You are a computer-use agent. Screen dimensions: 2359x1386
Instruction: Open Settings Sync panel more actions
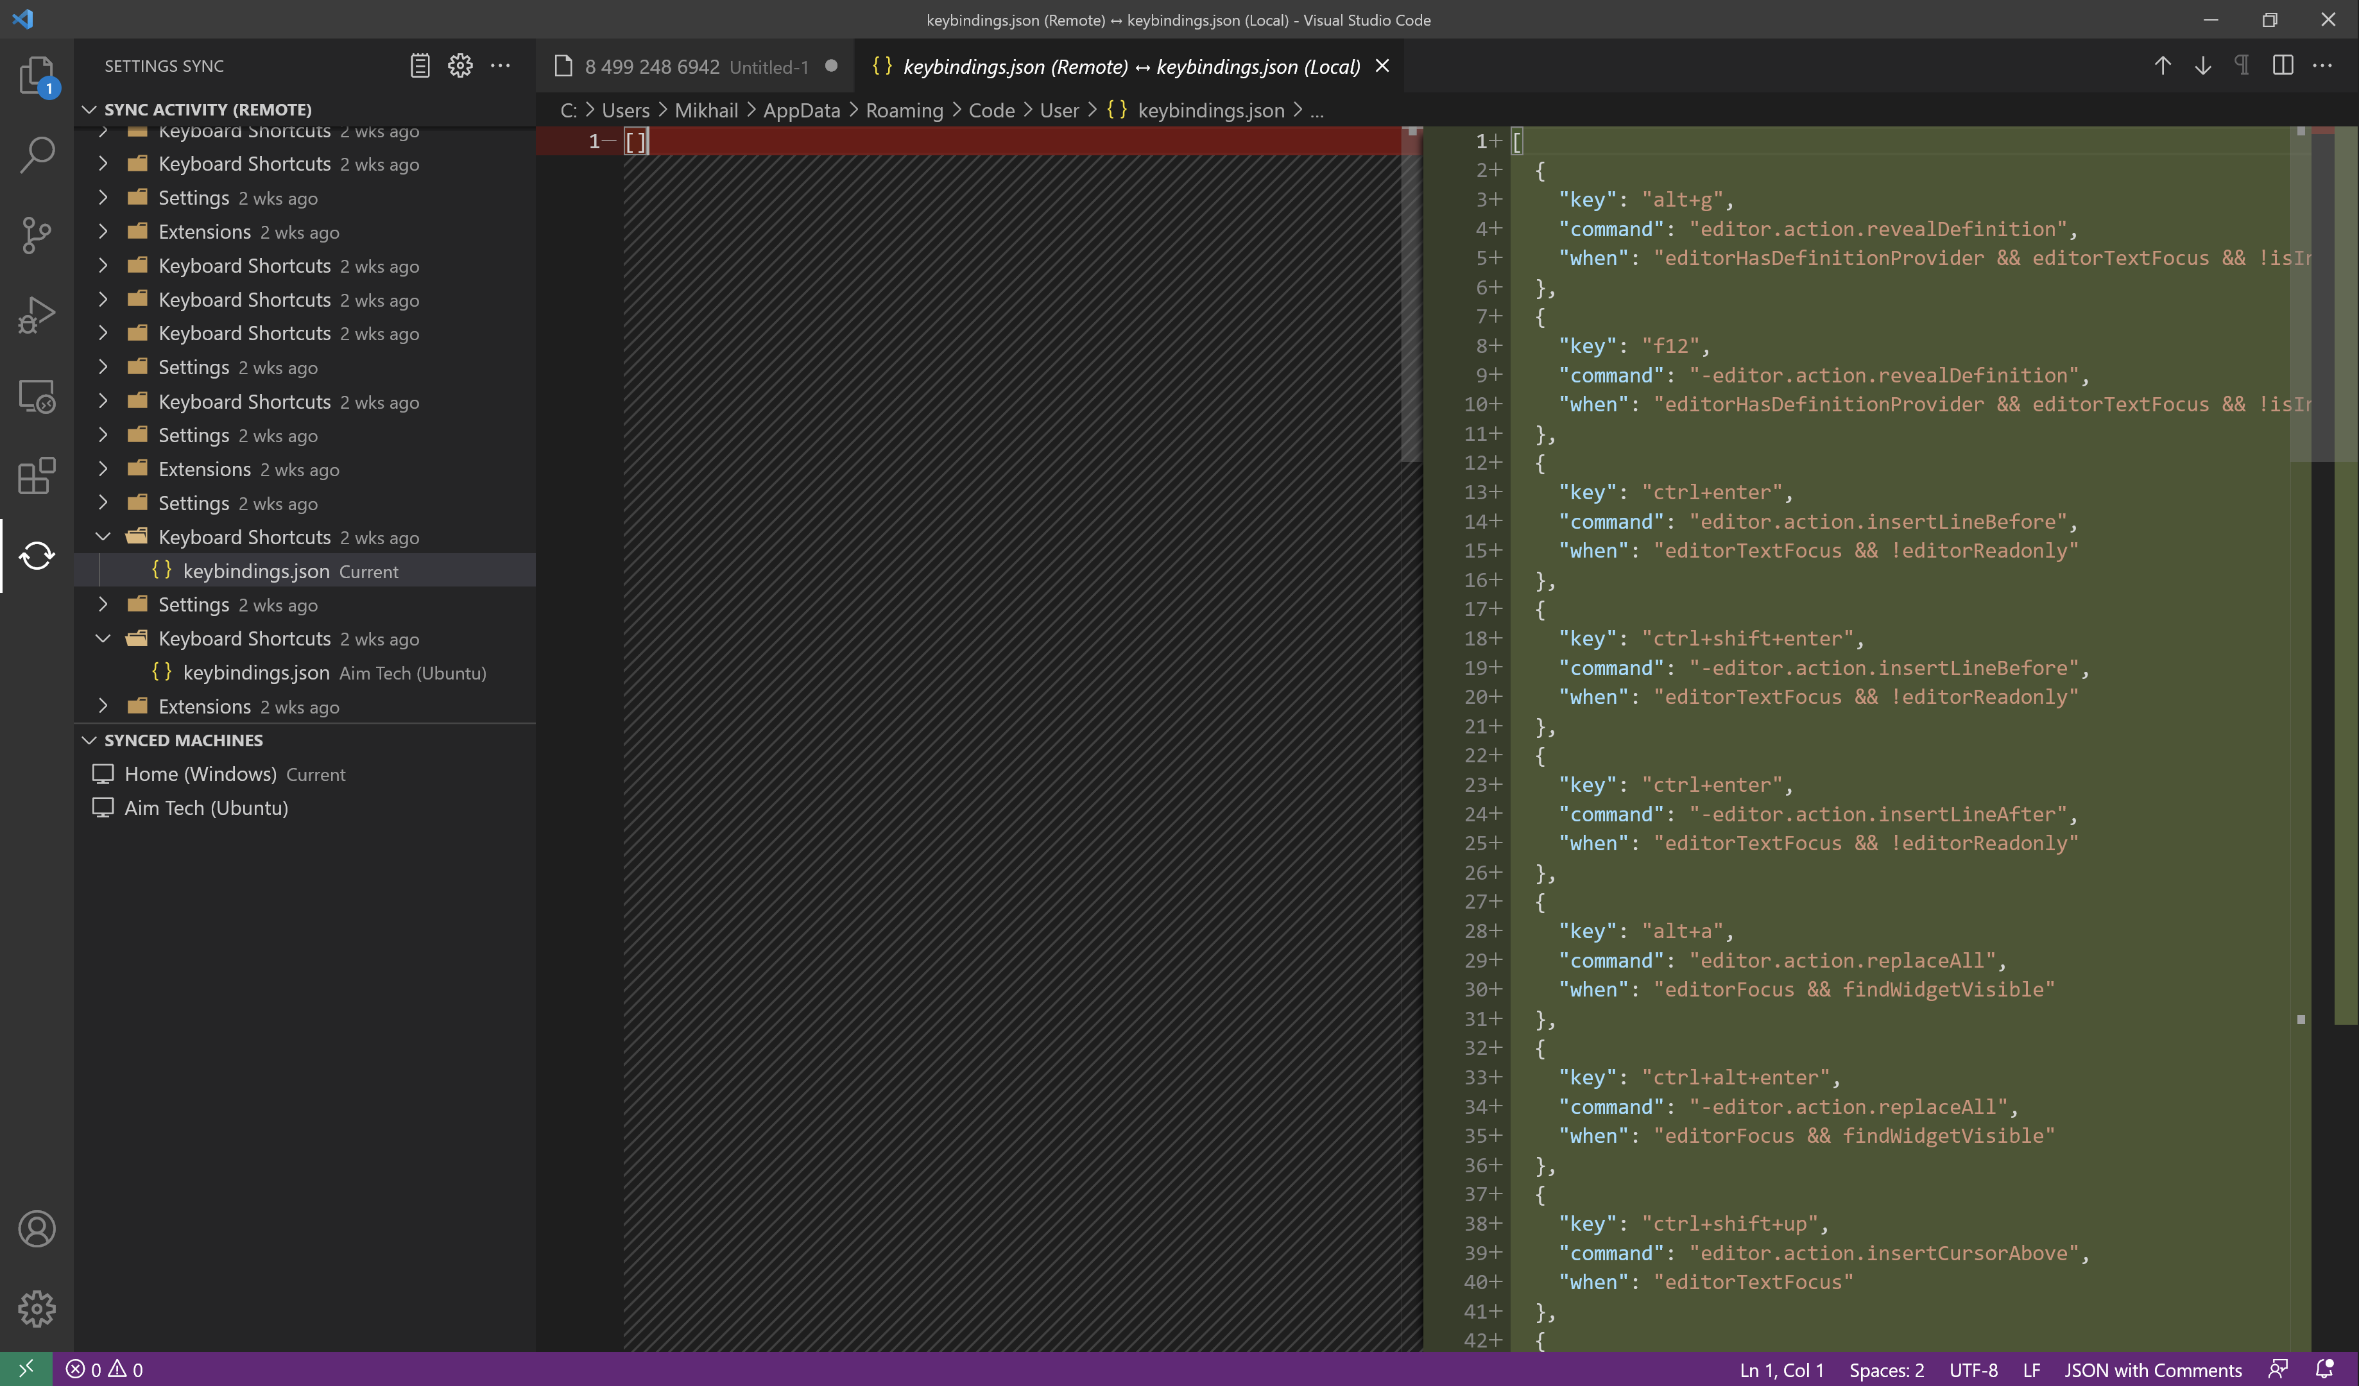pyautogui.click(x=501, y=65)
